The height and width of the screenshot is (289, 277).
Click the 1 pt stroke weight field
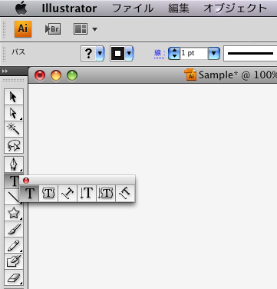coord(194,53)
